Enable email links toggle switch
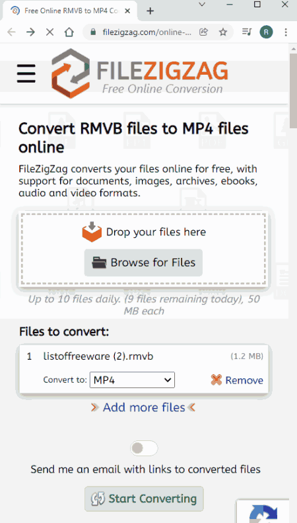 (x=144, y=449)
